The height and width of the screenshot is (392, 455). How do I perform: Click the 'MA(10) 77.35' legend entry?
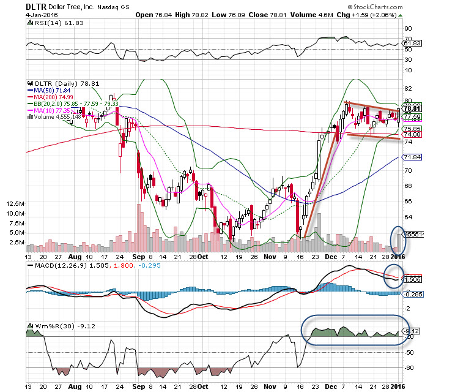point(49,110)
